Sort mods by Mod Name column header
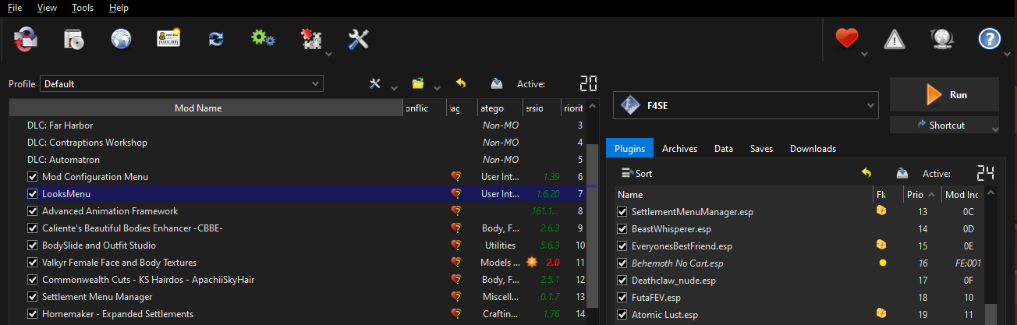 [x=206, y=108]
